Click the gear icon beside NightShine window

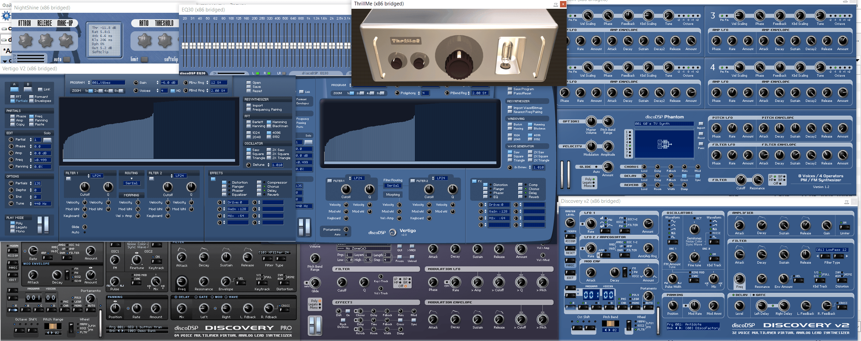(x=6, y=16)
